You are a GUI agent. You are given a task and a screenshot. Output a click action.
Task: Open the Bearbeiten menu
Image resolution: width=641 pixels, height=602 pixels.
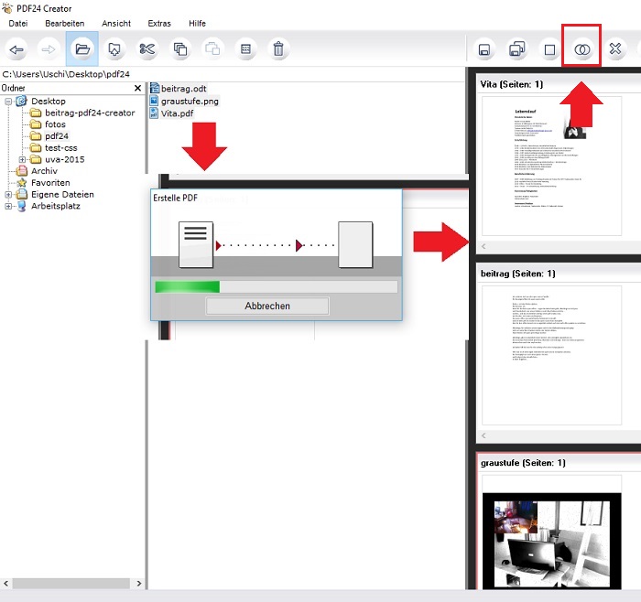pos(65,23)
